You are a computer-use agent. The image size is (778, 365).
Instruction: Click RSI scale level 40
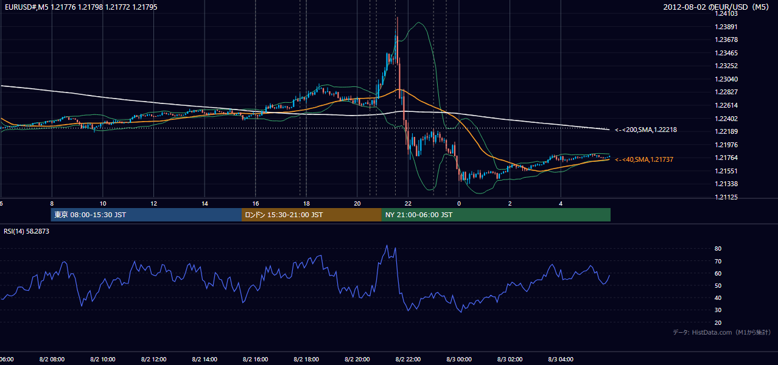tap(718, 297)
